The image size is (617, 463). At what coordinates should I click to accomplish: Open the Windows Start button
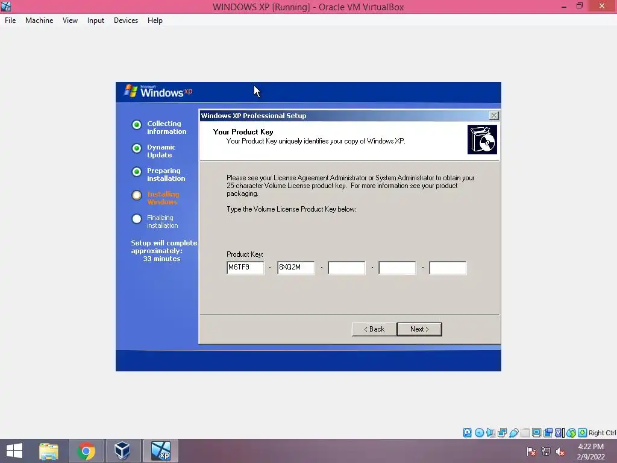tap(14, 451)
